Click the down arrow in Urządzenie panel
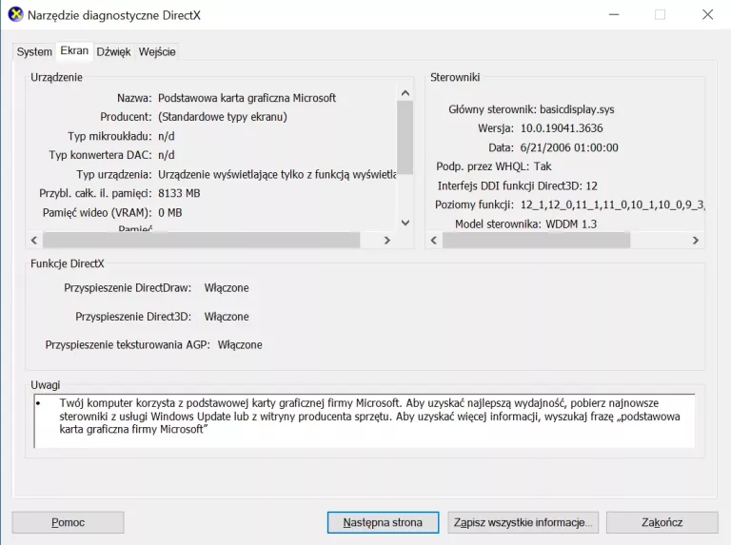 pyautogui.click(x=405, y=223)
